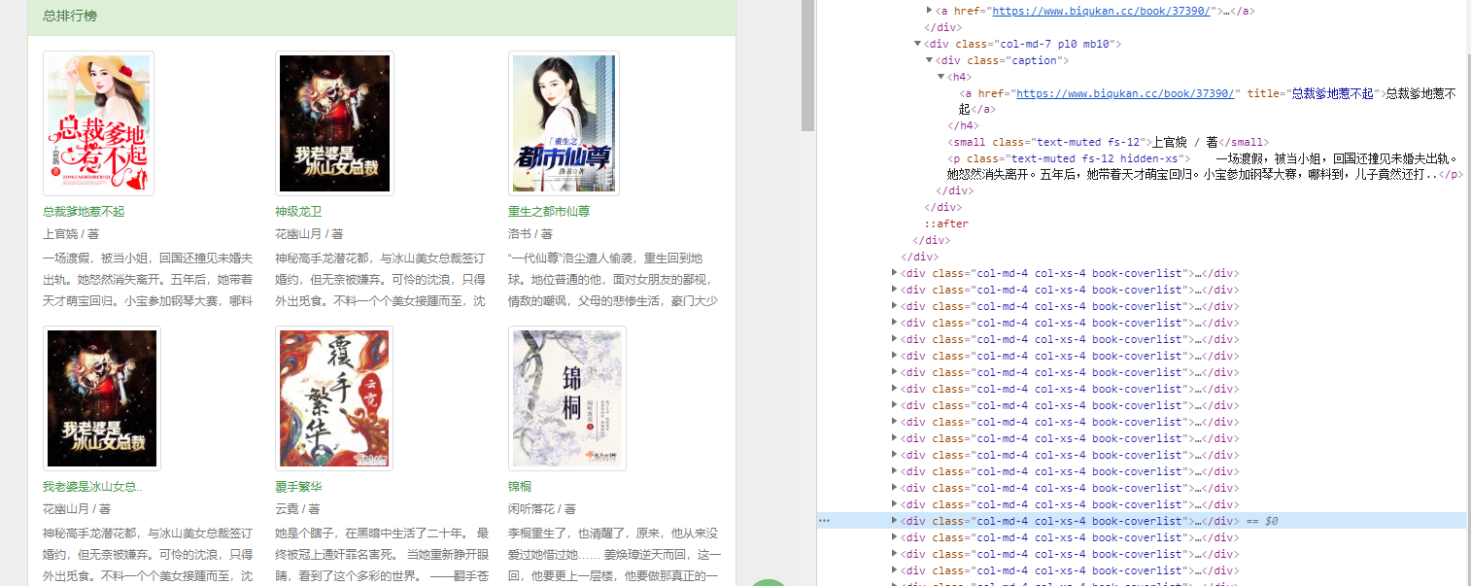Open the 总裁爹地惹不起 book cover image
This screenshot has height=586, width=1471.
click(98, 123)
